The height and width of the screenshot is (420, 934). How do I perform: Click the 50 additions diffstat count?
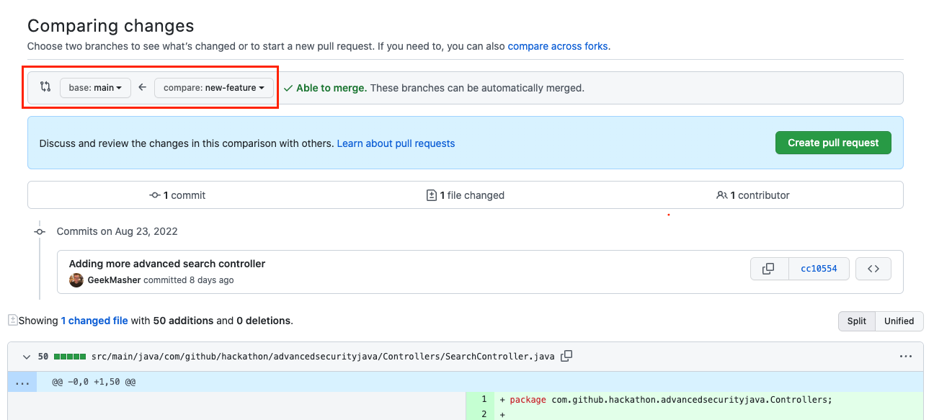click(183, 321)
